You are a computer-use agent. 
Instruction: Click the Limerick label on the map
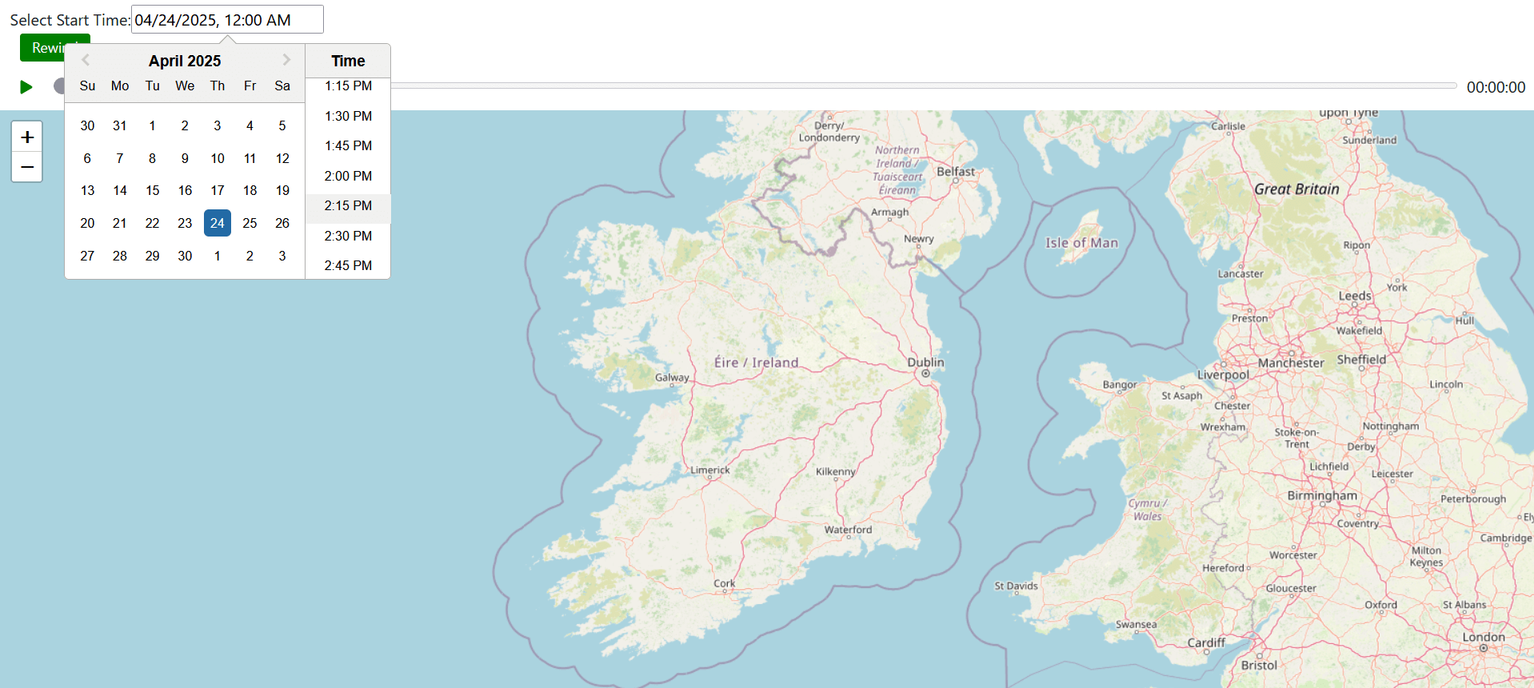pos(710,470)
